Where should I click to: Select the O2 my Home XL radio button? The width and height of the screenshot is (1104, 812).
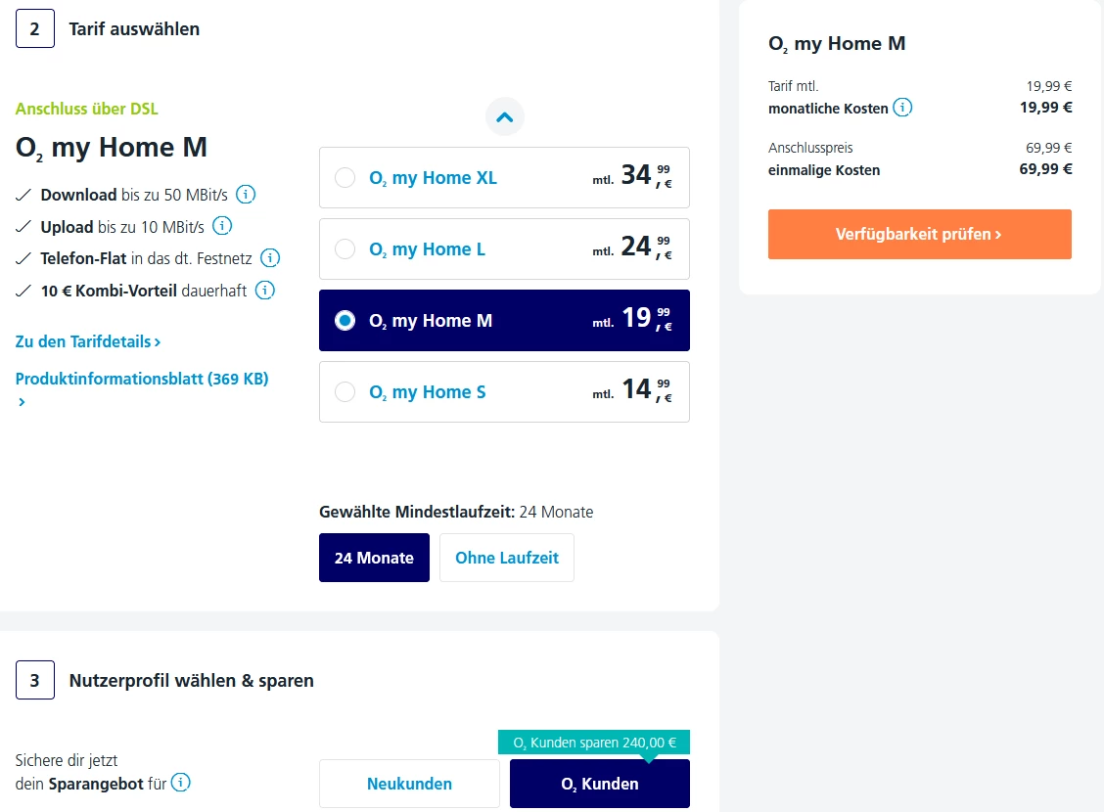(345, 178)
